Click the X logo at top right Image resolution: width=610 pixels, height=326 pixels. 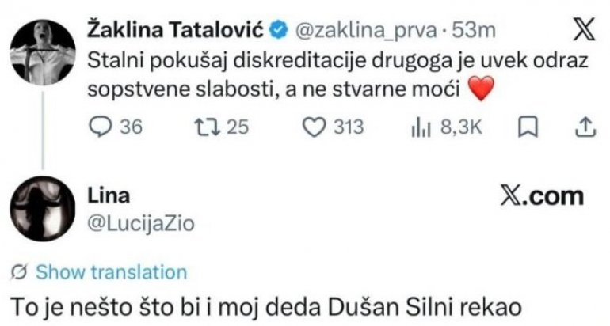[x=582, y=32]
